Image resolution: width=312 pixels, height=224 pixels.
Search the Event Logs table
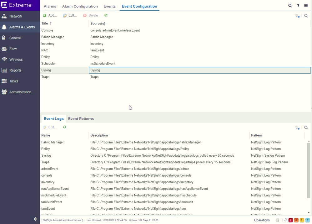306,128
